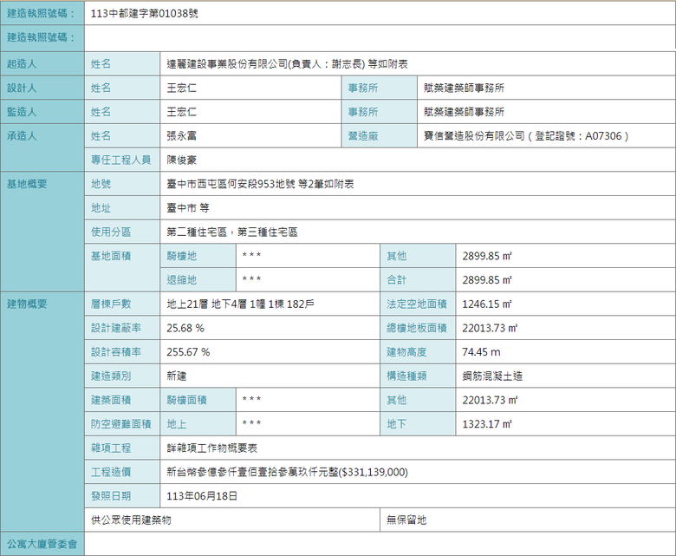This screenshot has width=676, height=556.
Task: Click the 公寓大廈管委會 row header
Action: click(x=42, y=545)
